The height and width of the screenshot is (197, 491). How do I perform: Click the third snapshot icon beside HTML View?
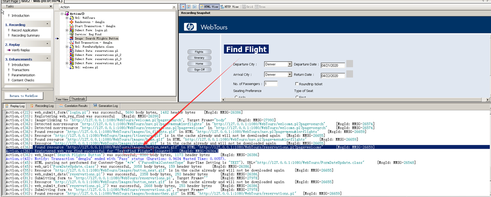pos(195,6)
